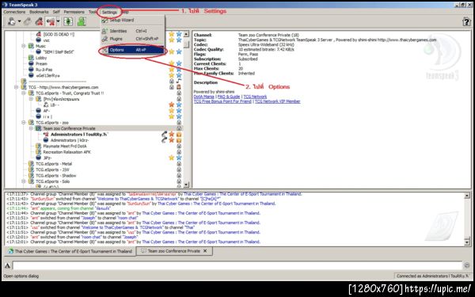Select user Administrators | k0rz- in the tree
Image resolution: width=475 pixels, height=297 pixels.
tap(70, 140)
